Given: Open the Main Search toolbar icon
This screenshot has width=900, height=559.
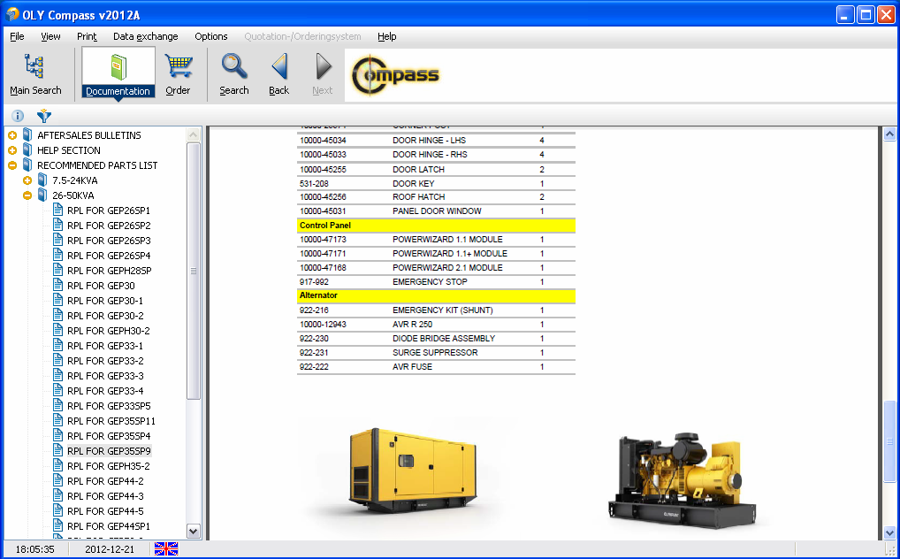Looking at the screenshot, I should [35, 73].
